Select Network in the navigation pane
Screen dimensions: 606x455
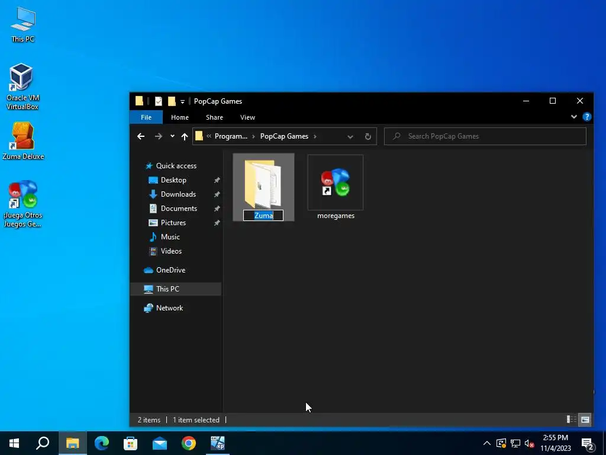[x=169, y=308]
